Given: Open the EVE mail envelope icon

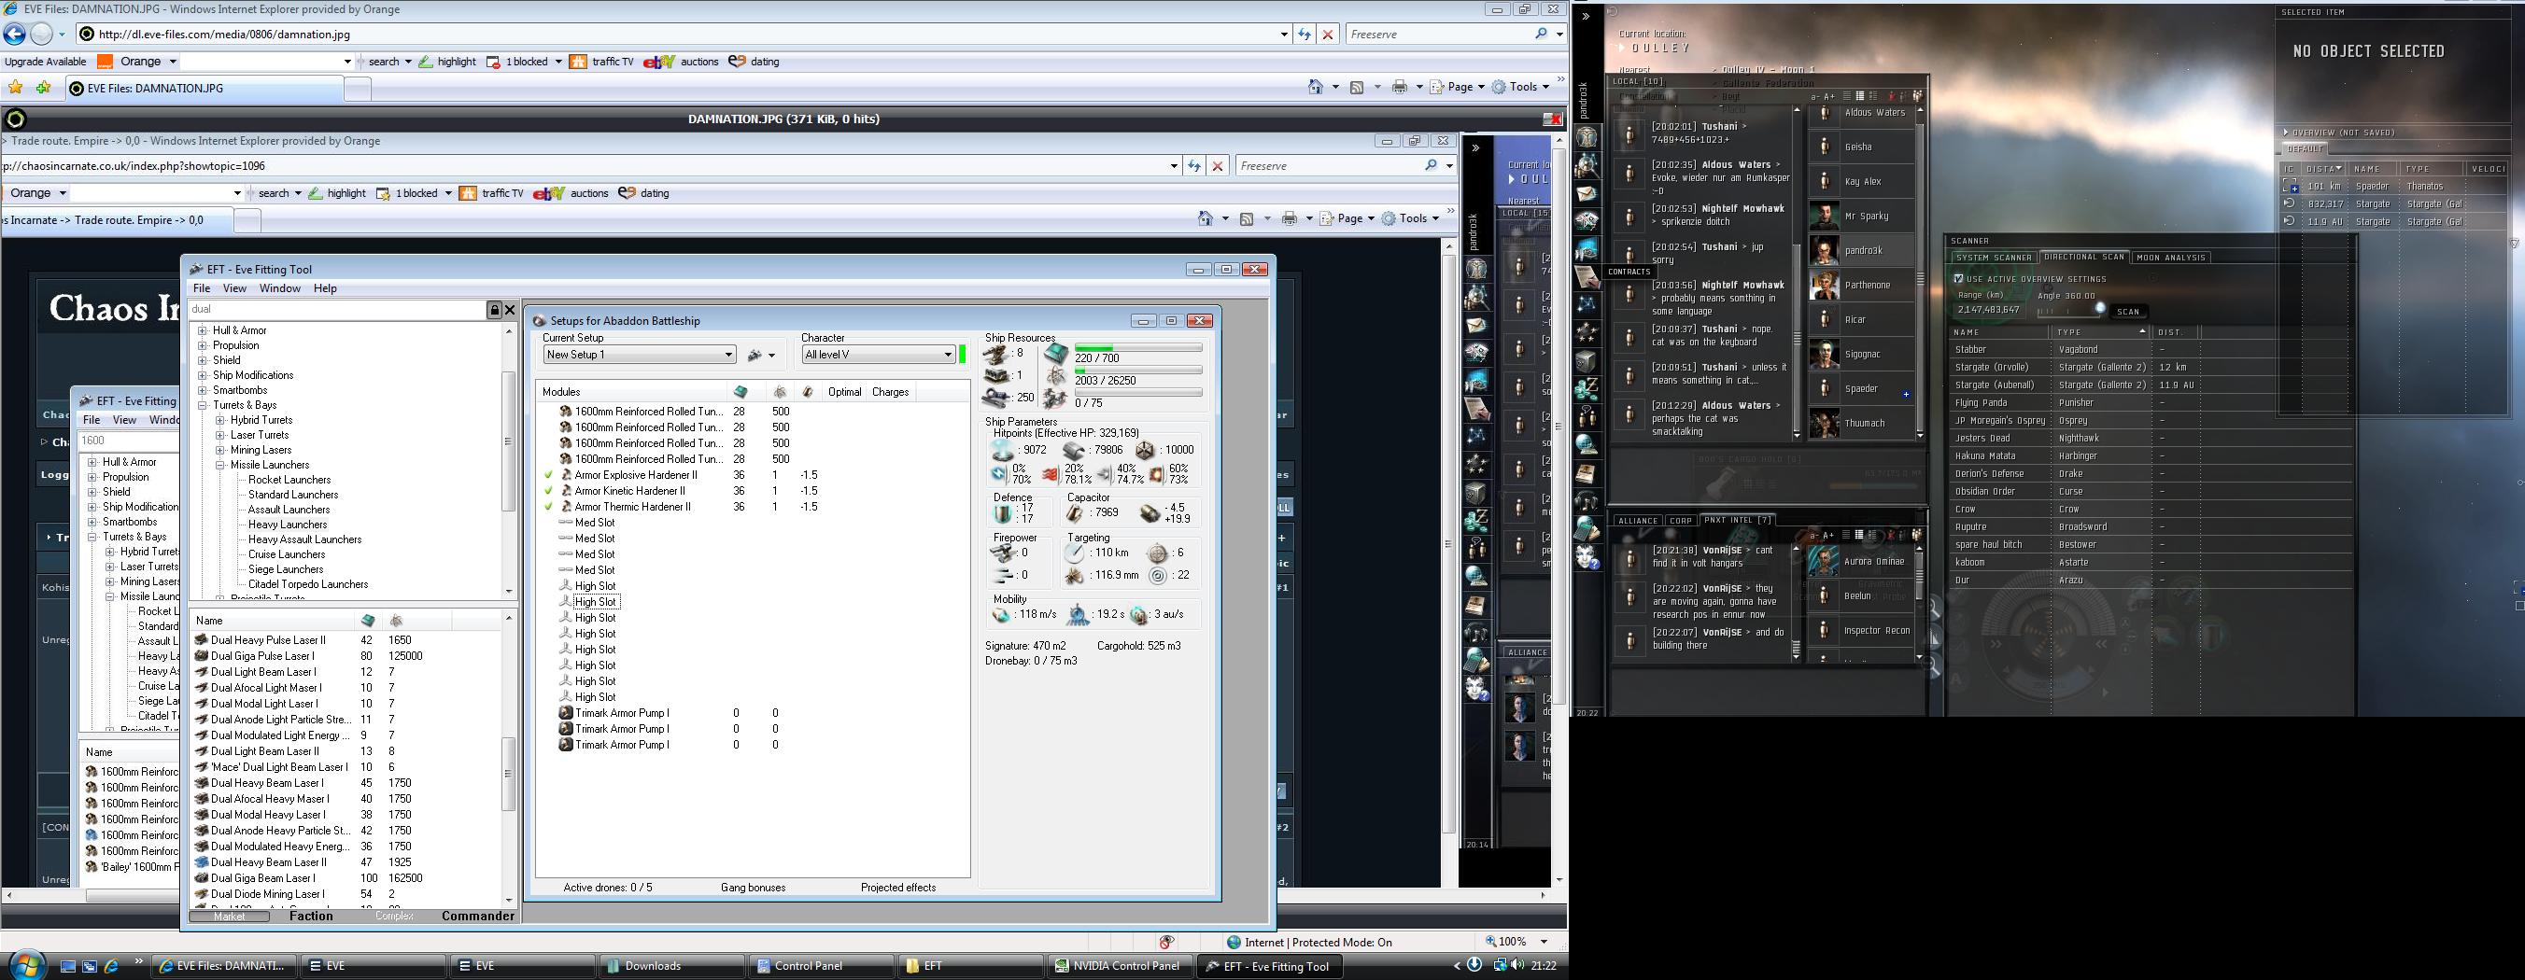Looking at the screenshot, I should coord(1587,194).
